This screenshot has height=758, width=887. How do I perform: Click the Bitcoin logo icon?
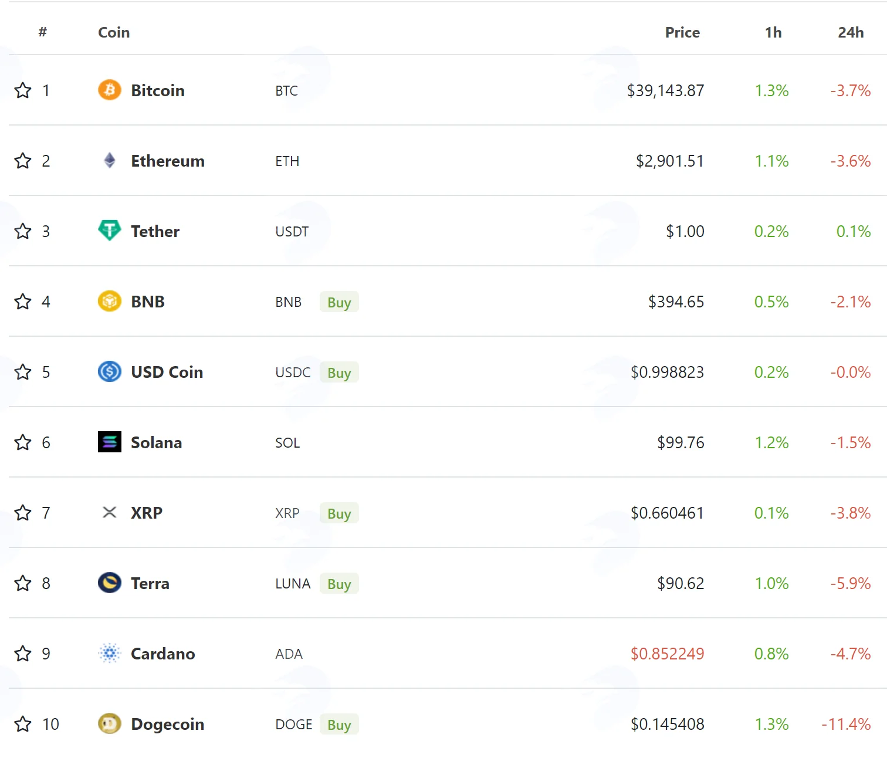pyautogui.click(x=109, y=90)
